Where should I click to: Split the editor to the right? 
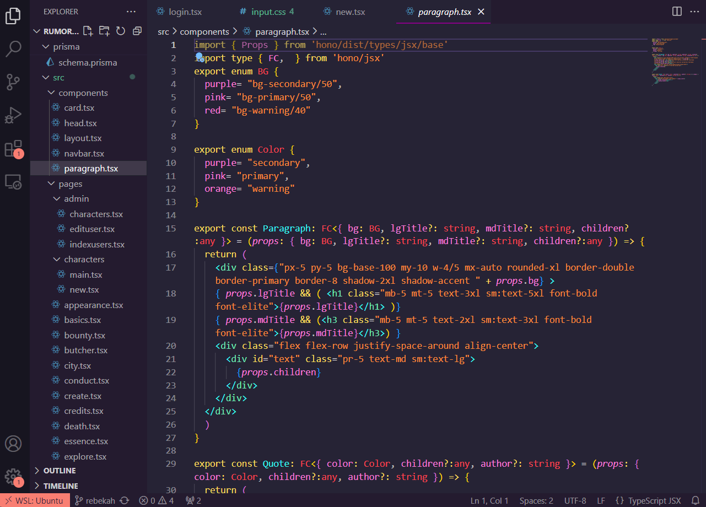(677, 12)
